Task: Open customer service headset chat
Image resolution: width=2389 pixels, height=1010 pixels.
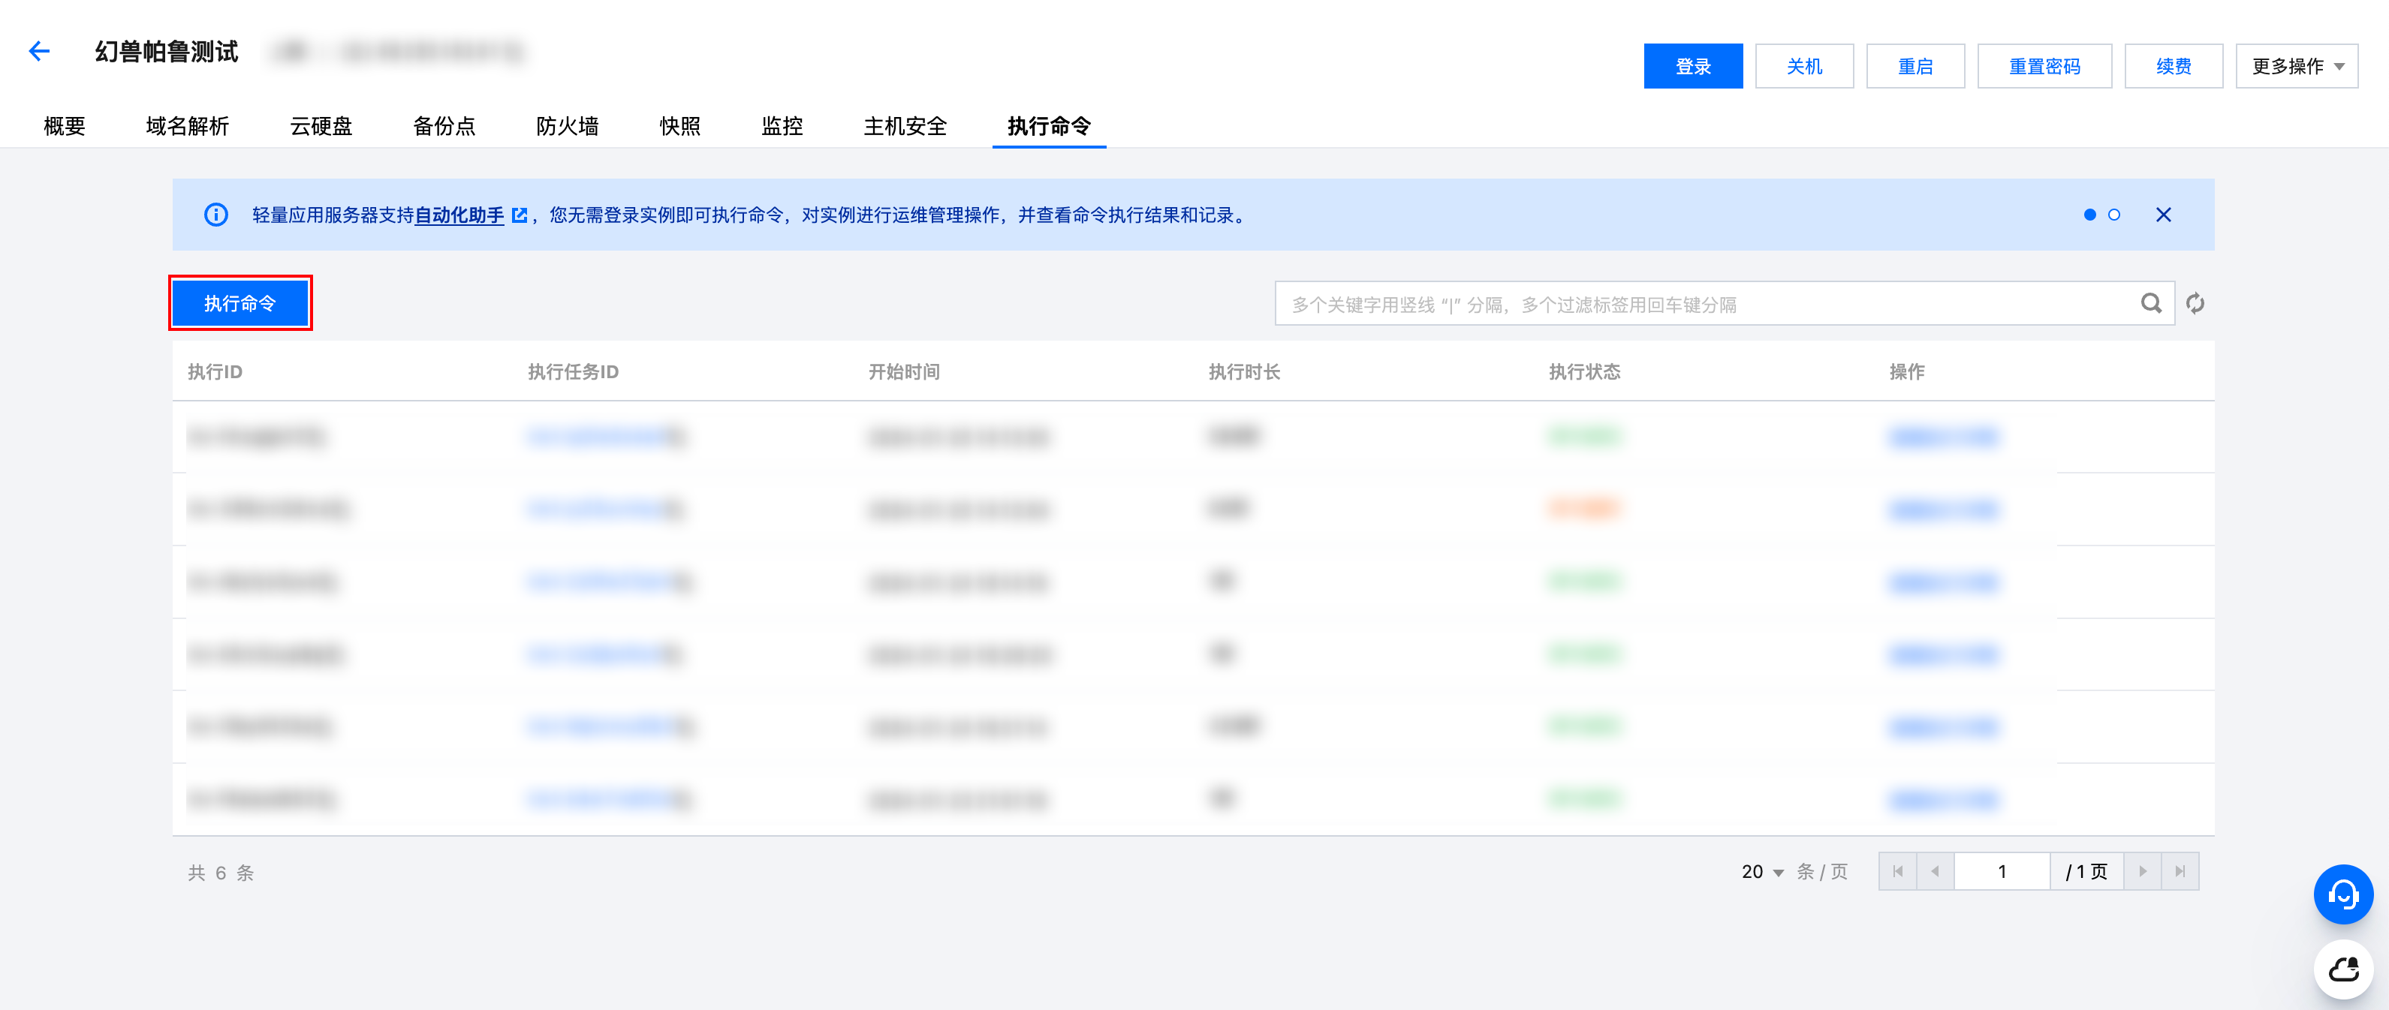Action: pyautogui.click(x=2342, y=894)
